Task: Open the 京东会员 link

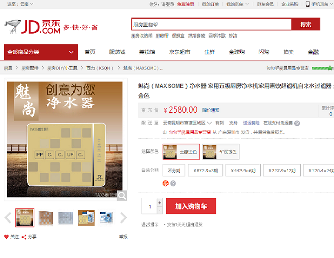Action: pyautogui.click(x=265, y=4)
